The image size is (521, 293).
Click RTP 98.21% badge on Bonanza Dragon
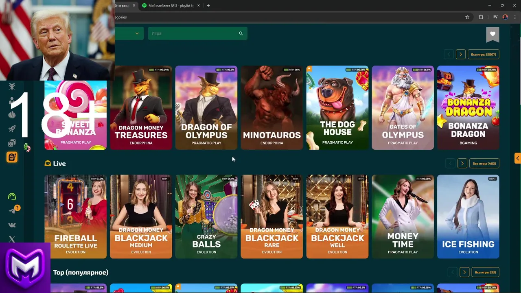pos(487,70)
